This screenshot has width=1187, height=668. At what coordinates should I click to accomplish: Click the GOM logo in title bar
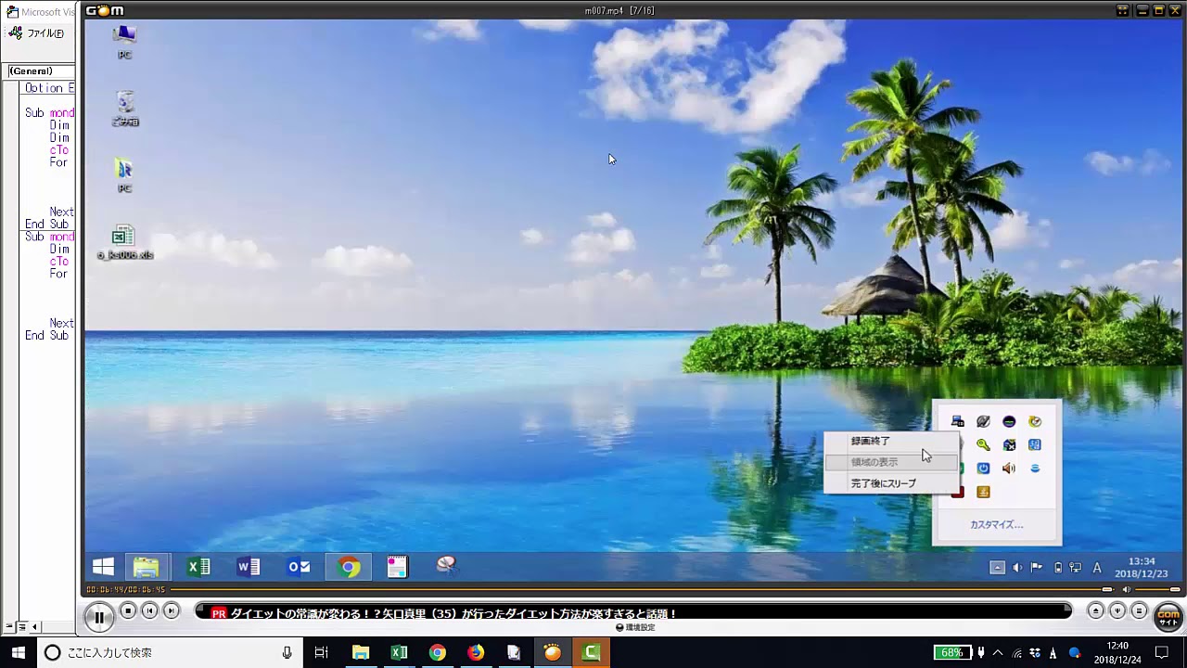click(x=105, y=10)
